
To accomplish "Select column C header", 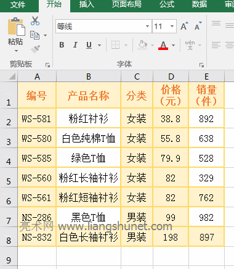I will click(x=137, y=77).
